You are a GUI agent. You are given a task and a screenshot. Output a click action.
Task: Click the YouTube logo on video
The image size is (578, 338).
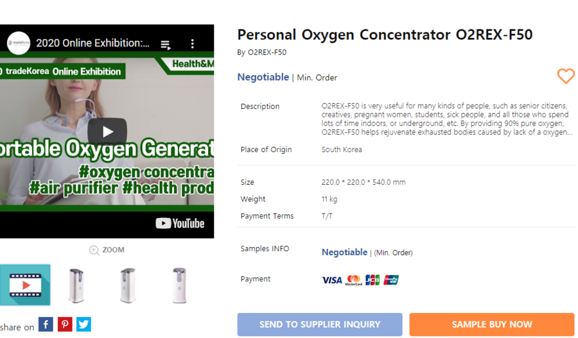pos(180,223)
